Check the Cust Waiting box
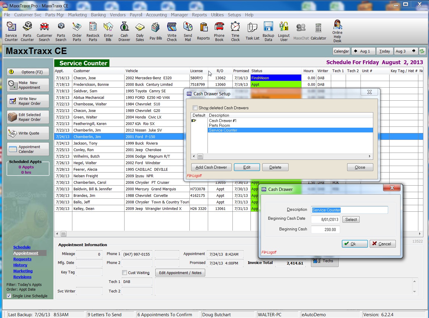Image resolution: width=429 pixels, height=318 pixels. [x=125, y=273]
